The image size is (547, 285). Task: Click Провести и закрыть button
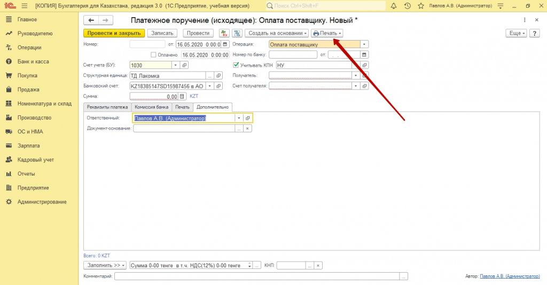pos(114,33)
